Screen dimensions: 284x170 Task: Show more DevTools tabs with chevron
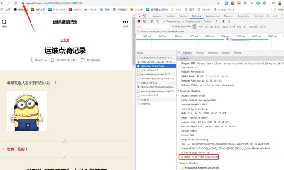pos(268,16)
